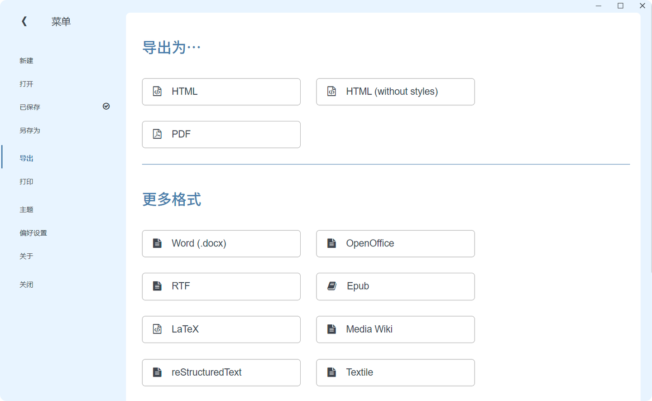Open the 主题 themes section
Image resolution: width=652 pixels, height=401 pixels.
[x=26, y=209]
